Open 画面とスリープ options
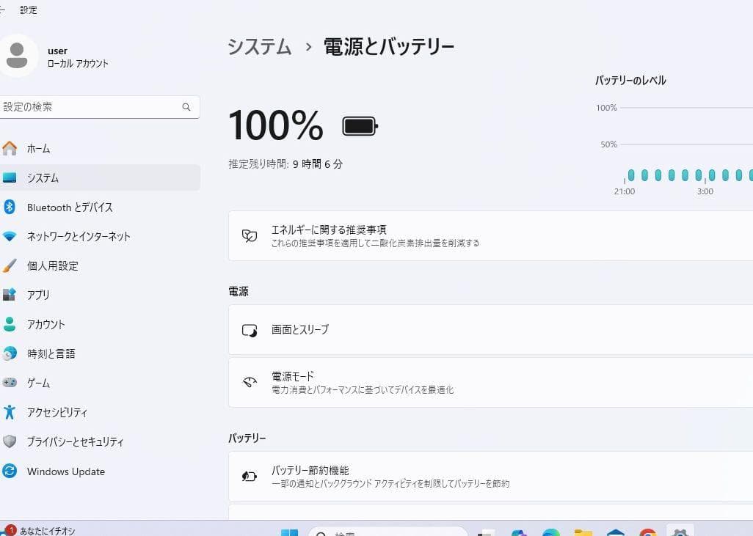The image size is (753, 536). point(490,330)
